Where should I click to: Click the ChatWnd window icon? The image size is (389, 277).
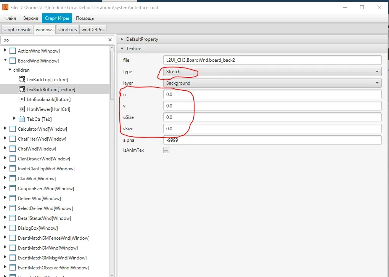tap(13, 149)
